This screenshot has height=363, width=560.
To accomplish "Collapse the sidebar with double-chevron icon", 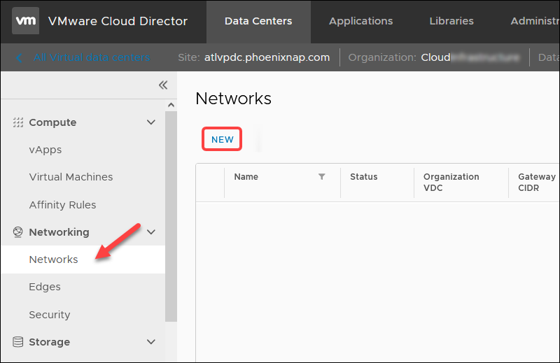I will [x=163, y=85].
